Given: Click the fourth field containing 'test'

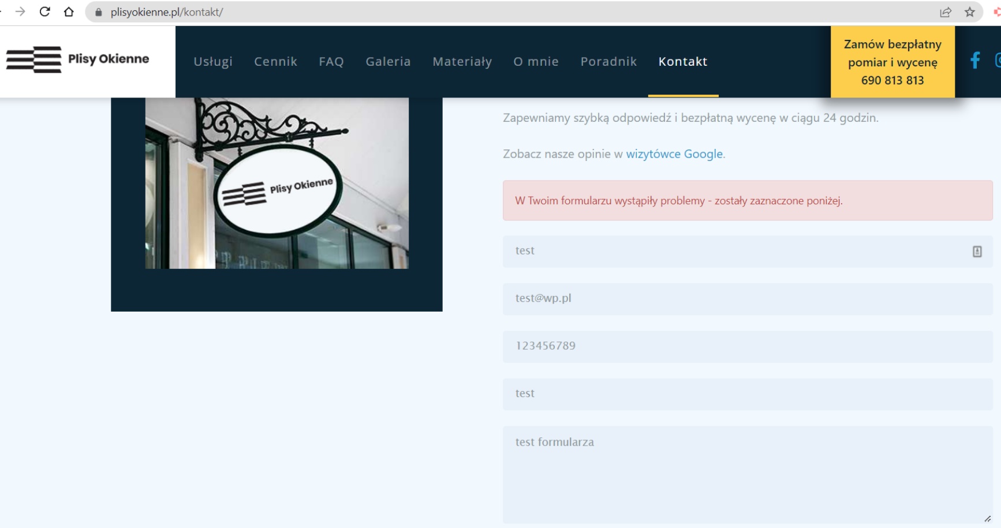Looking at the screenshot, I should [x=748, y=394].
